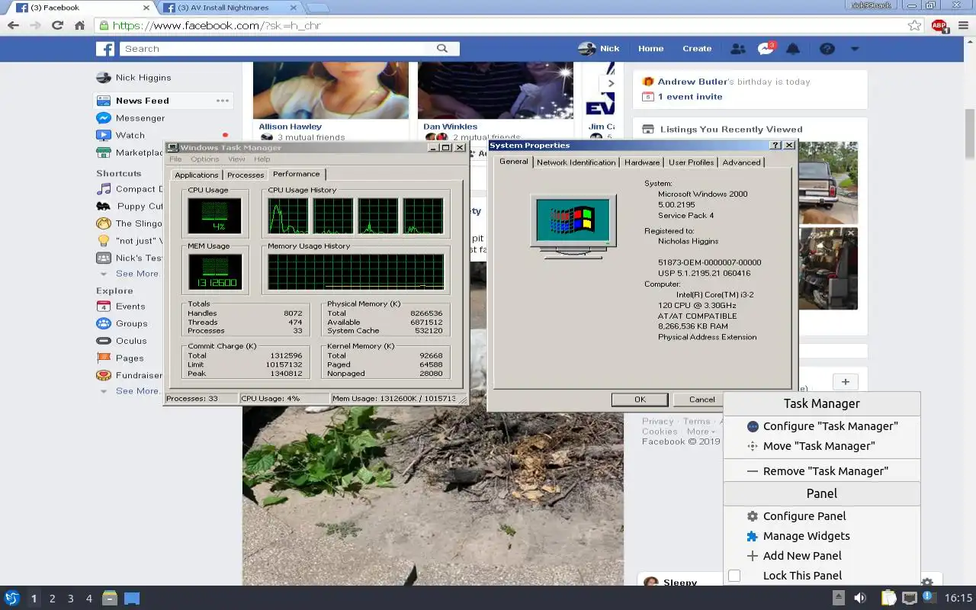Choose Configure "Task Manager" menu entry

point(822,426)
